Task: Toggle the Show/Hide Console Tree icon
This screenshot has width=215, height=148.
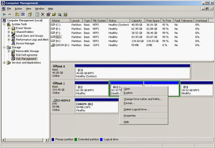Action: click(x=23, y=14)
